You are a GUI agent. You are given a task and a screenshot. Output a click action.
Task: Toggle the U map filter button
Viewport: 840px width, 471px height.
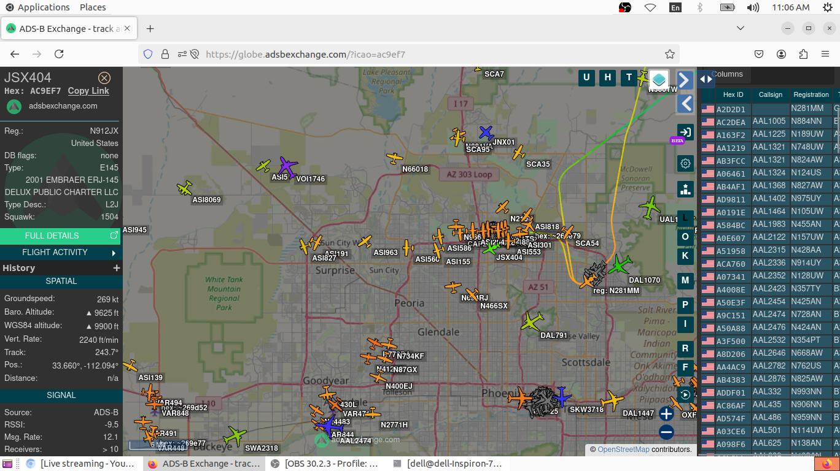point(586,77)
